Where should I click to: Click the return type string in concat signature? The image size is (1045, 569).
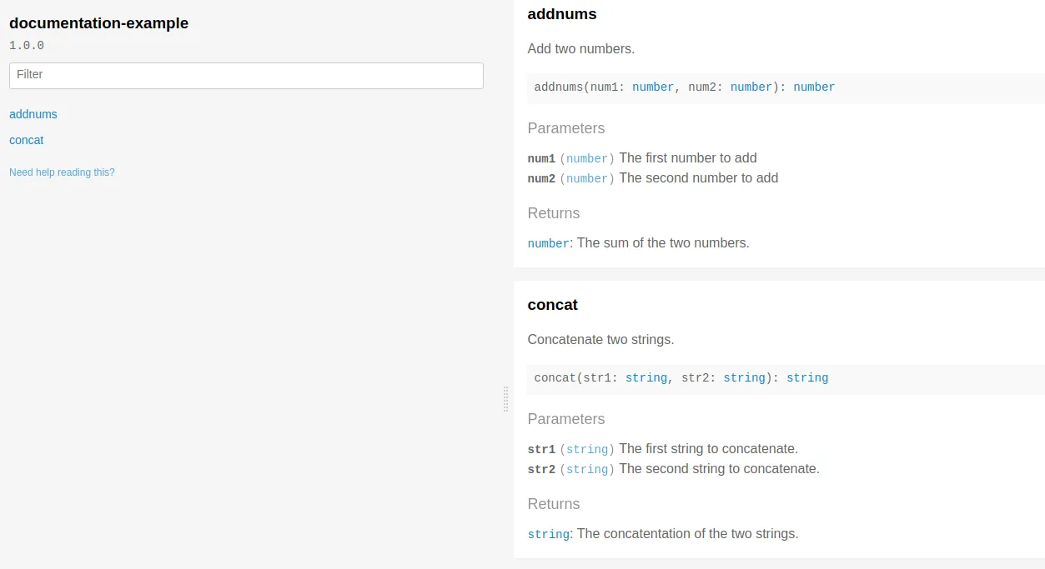point(807,377)
